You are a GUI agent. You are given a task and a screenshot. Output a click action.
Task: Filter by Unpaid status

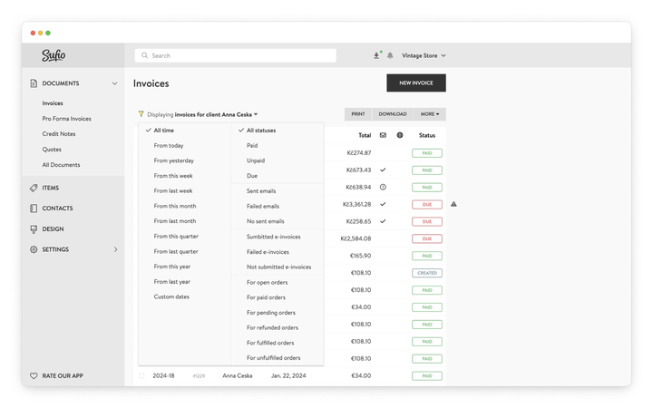(x=256, y=160)
